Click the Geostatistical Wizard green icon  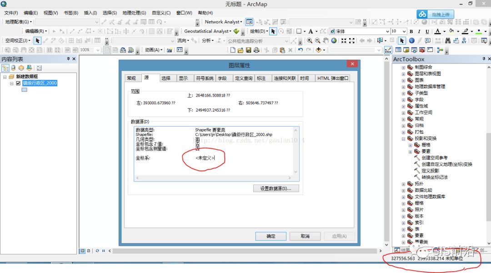pyautogui.click(x=236, y=31)
